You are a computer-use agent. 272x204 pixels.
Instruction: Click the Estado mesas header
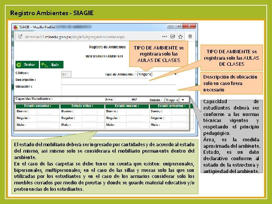click(127, 106)
